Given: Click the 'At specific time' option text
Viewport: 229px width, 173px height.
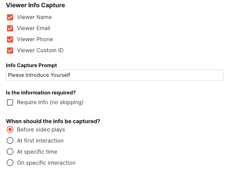Looking at the screenshot, I should click(37, 152).
